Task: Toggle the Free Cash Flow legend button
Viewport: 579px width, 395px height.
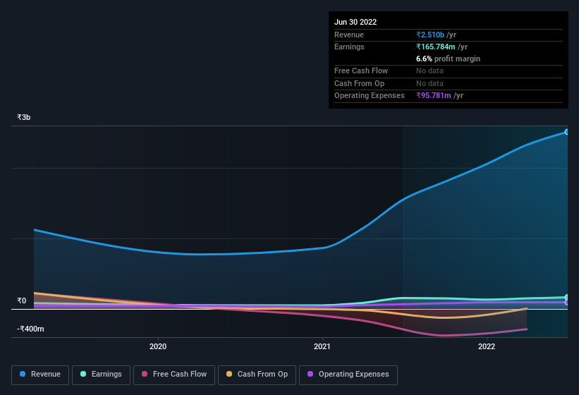Action: pos(174,375)
